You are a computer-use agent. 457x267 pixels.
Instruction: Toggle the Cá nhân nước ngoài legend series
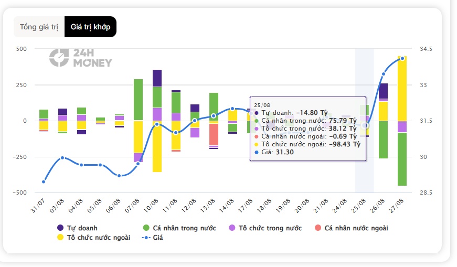coord(352,228)
